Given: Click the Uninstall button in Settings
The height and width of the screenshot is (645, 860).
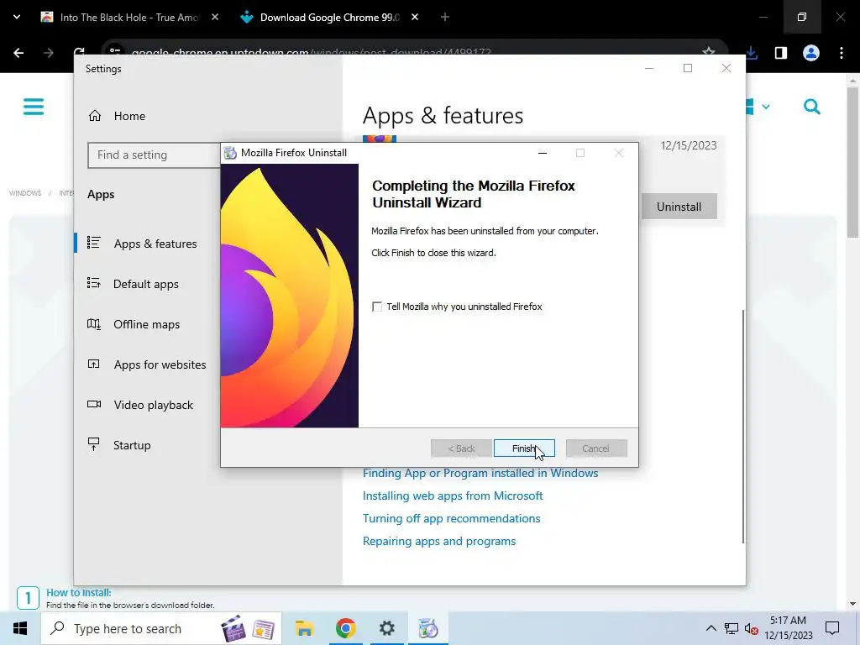Looking at the screenshot, I should point(679,207).
